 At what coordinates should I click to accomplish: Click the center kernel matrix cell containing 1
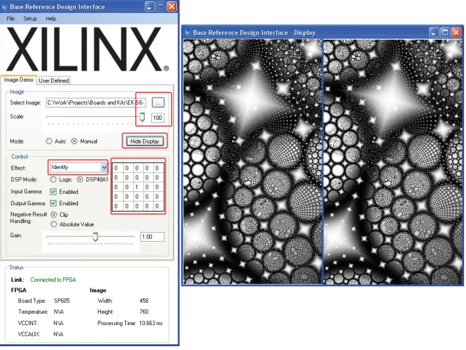[x=137, y=187]
